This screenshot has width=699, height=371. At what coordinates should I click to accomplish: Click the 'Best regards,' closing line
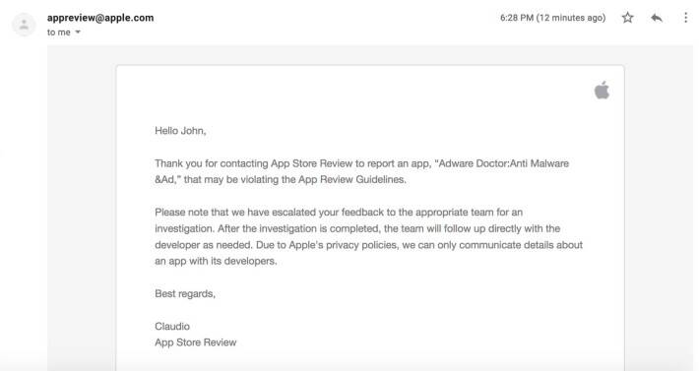(x=185, y=294)
